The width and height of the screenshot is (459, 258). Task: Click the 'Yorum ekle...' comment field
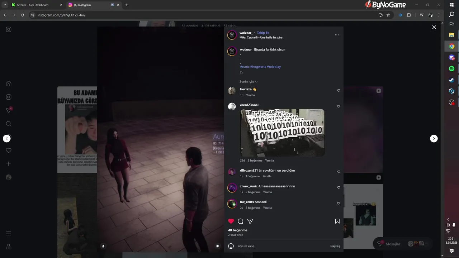click(281, 246)
